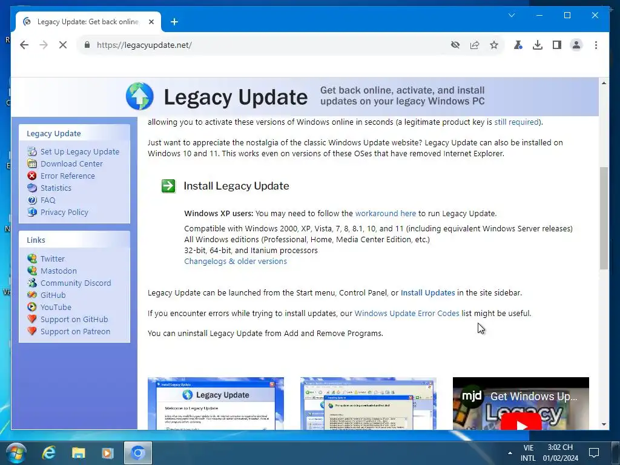Open Changelogs & older versions
Image resolution: width=620 pixels, height=465 pixels.
[x=236, y=262]
